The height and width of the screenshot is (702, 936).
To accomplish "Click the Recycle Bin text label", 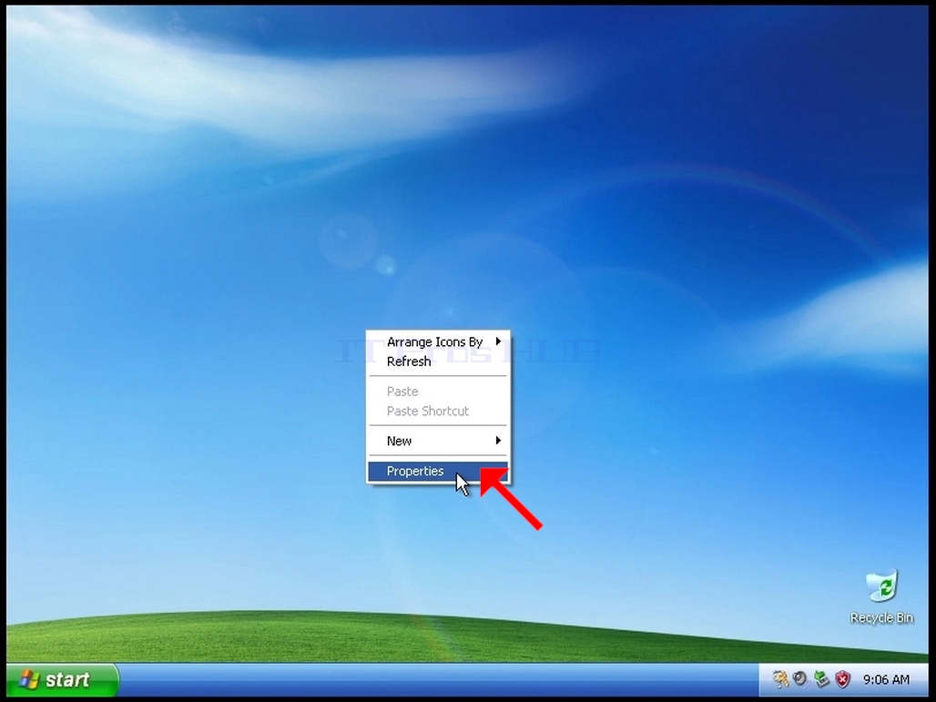I will pos(881,618).
